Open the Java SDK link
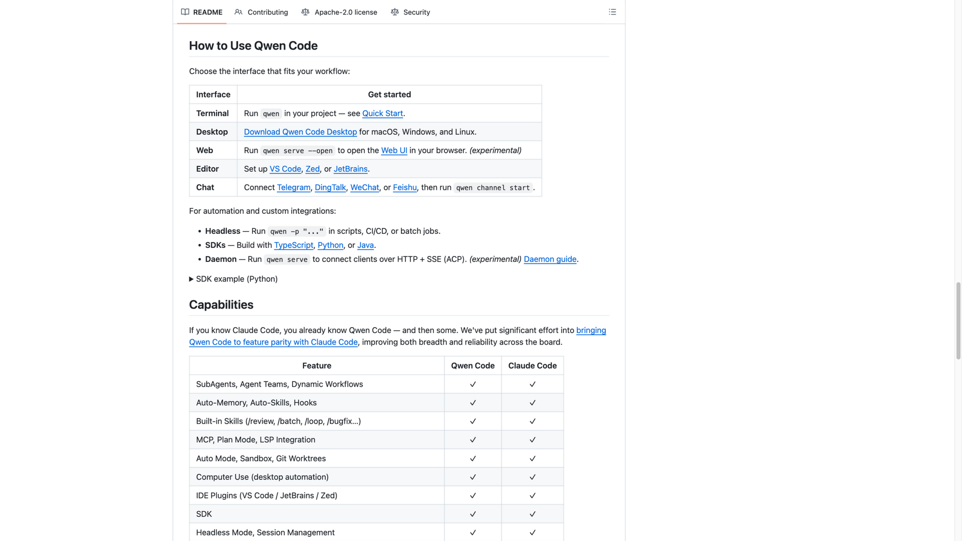The height and width of the screenshot is (541, 962). point(365,245)
